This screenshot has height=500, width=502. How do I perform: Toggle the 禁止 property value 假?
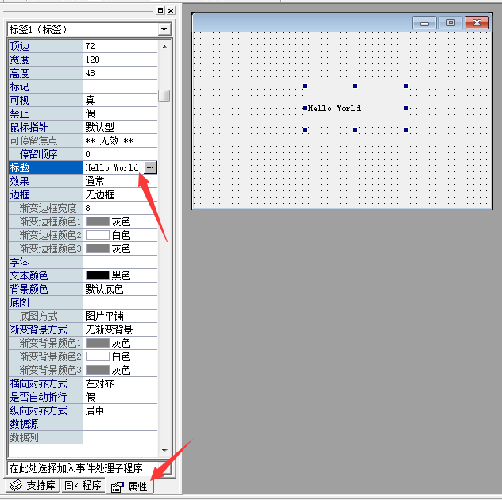coord(120,113)
